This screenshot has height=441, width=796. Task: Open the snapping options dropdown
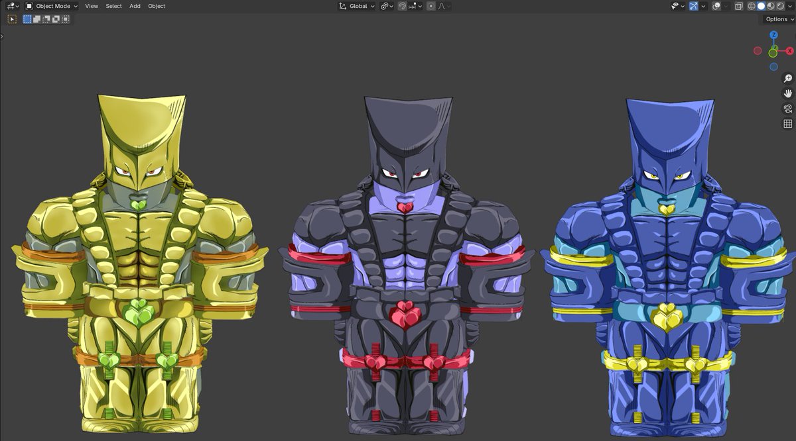415,6
